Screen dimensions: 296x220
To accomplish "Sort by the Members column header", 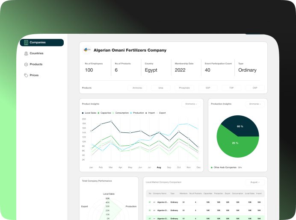I will 184,194.
